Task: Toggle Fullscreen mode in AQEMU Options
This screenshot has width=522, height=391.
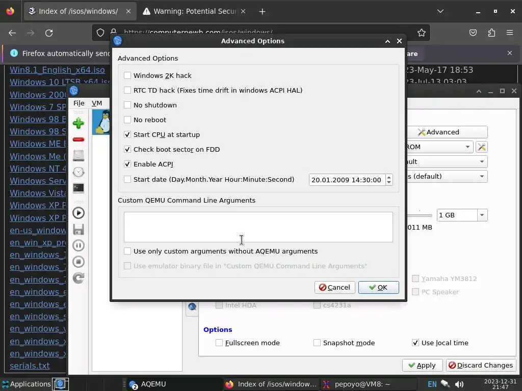Action: [x=219, y=343]
